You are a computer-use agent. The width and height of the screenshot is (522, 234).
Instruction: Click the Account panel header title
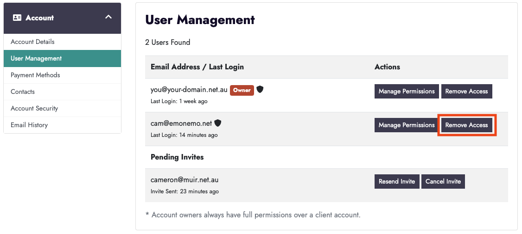(x=40, y=18)
